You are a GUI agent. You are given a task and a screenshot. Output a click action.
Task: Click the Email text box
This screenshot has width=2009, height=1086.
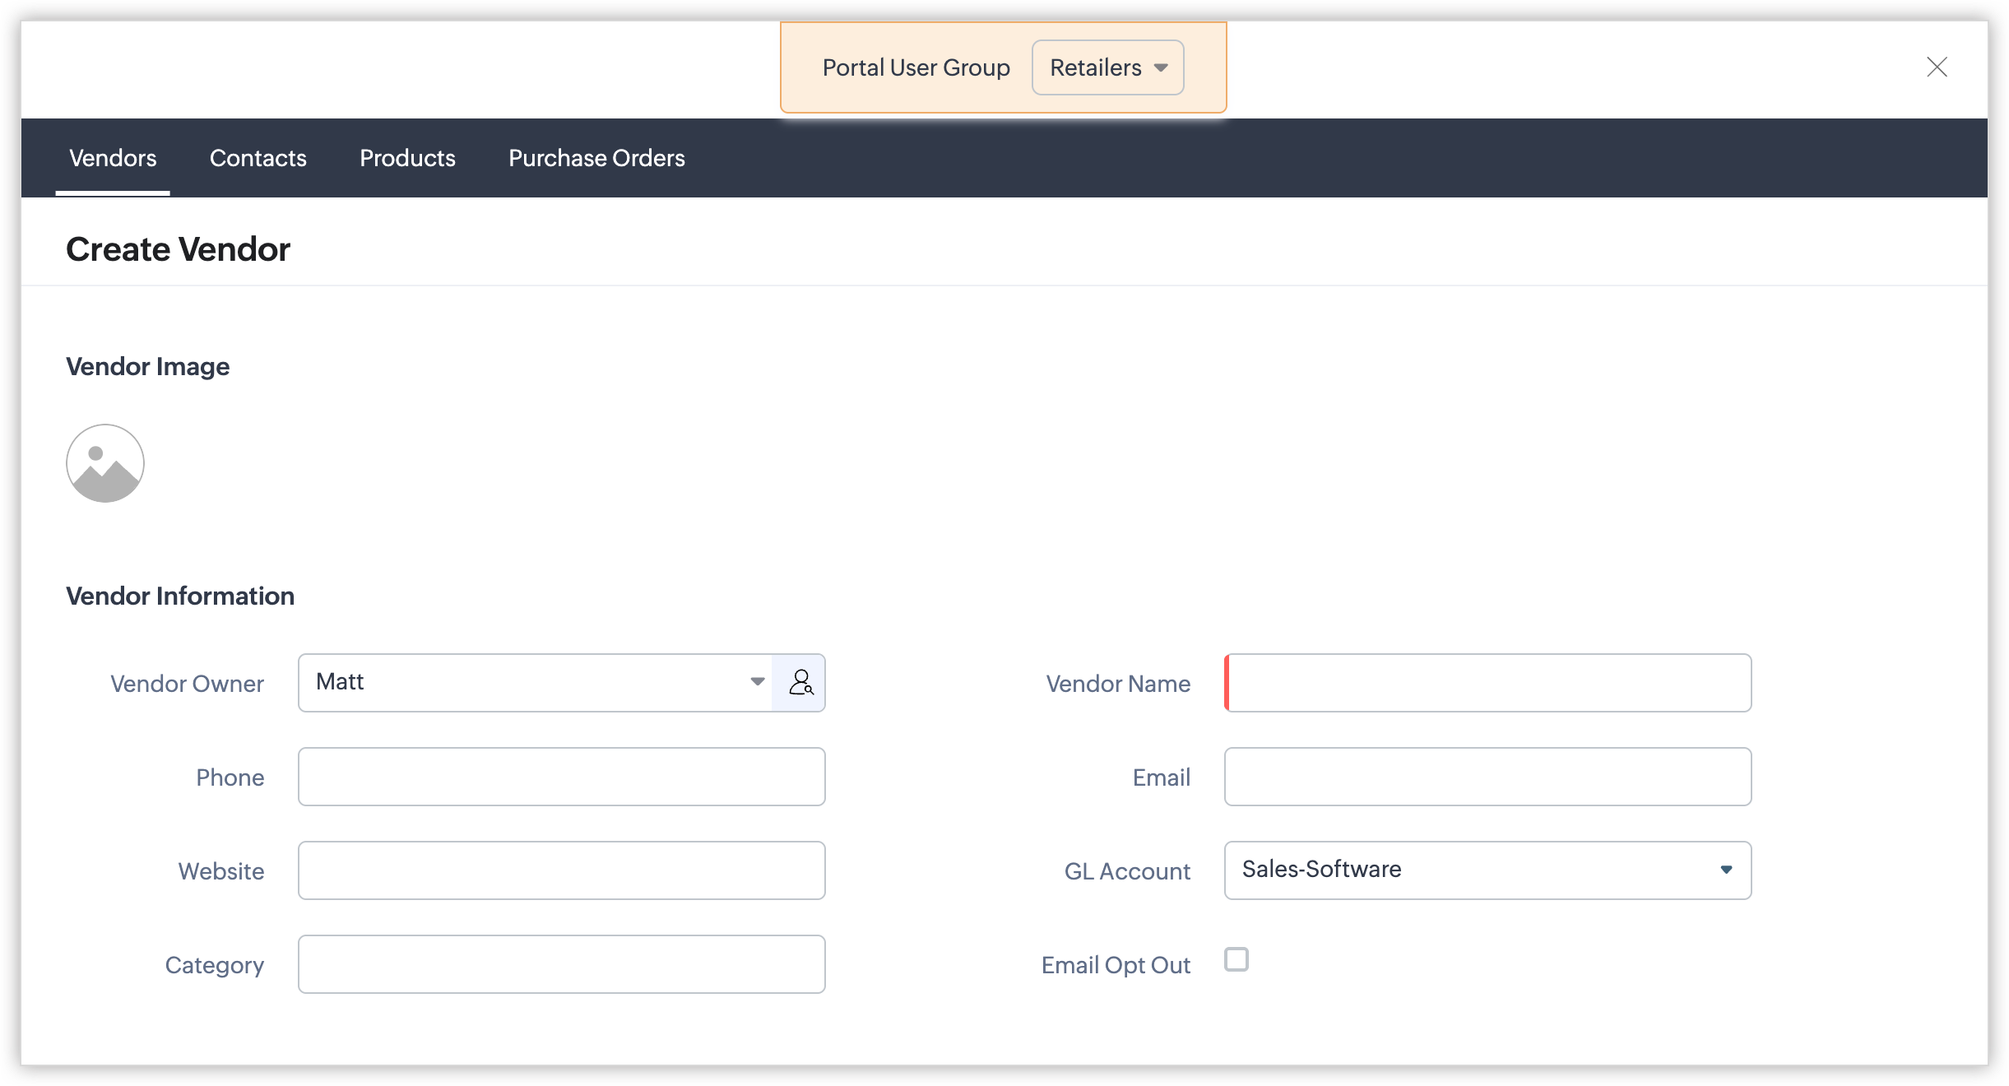(1487, 777)
